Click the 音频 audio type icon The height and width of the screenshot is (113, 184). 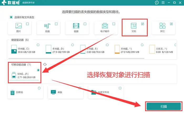point(47,26)
